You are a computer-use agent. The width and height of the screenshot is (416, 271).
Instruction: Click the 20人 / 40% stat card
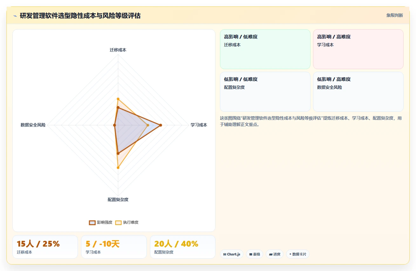(183, 247)
